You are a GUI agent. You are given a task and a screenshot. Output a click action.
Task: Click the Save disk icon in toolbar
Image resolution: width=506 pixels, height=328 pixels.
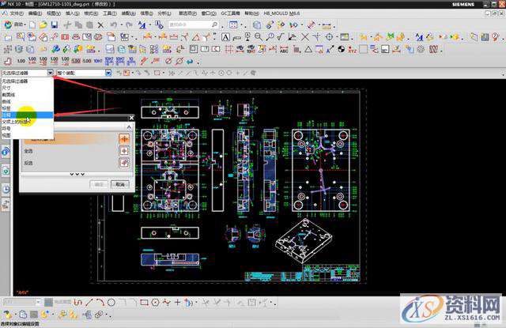point(52,25)
